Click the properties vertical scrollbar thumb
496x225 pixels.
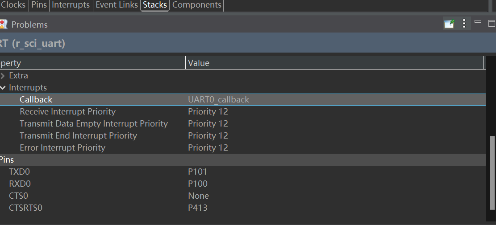[x=492, y=172]
